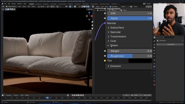This screenshot has height=104, width=185.
Task: Jump to the timeline start button
Action: coord(73,95)
